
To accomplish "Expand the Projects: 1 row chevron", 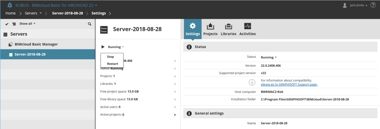I will pos(175,76).
